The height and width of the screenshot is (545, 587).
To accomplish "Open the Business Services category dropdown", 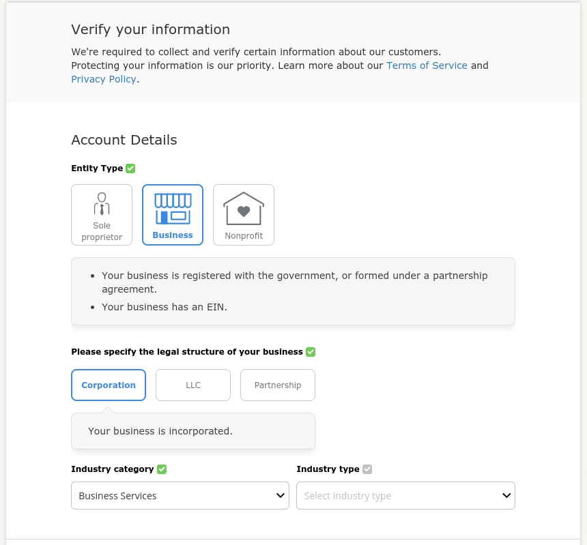I will click(x=180, y=496).
